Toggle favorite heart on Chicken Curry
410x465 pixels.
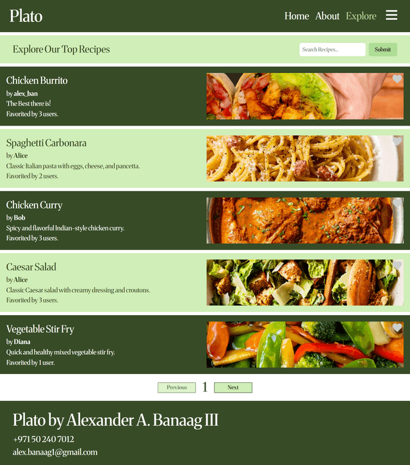pyautogui.click(x=397, y=203)
